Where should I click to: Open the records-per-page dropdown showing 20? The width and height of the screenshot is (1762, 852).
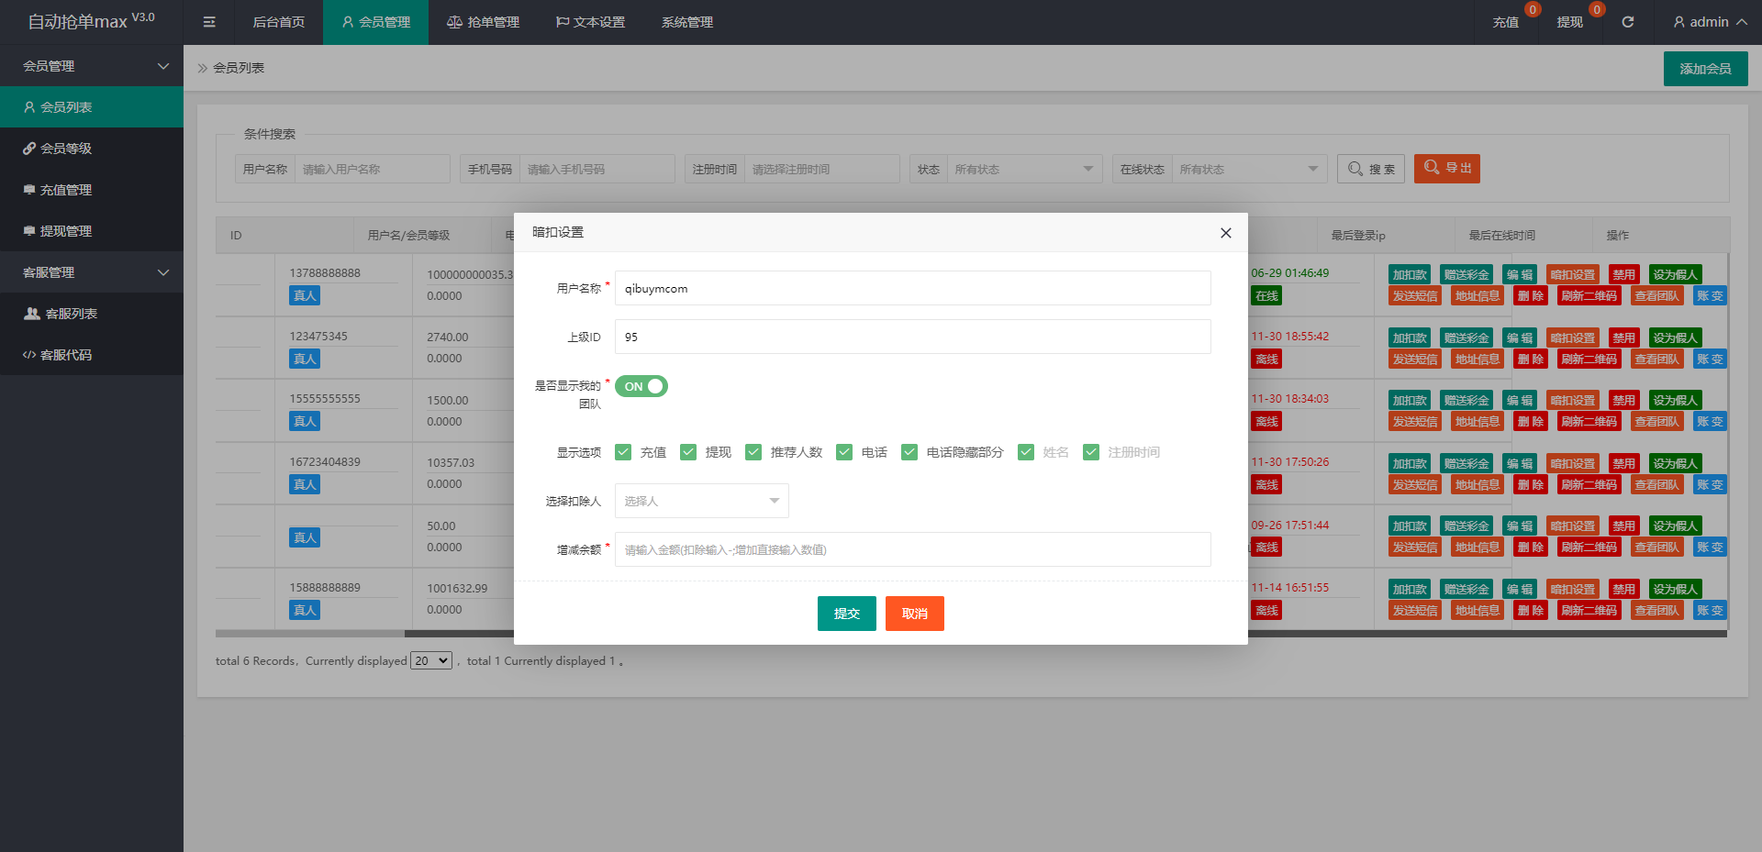pos(431,660)
